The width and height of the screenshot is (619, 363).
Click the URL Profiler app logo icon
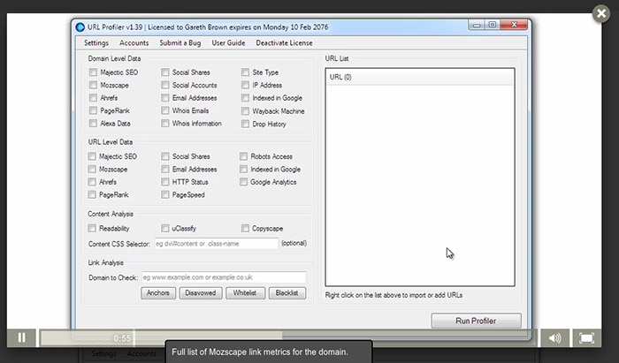[x=80, y=27]
